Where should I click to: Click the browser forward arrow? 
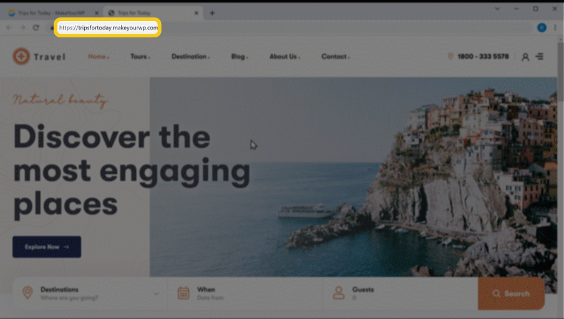[22, 28]
